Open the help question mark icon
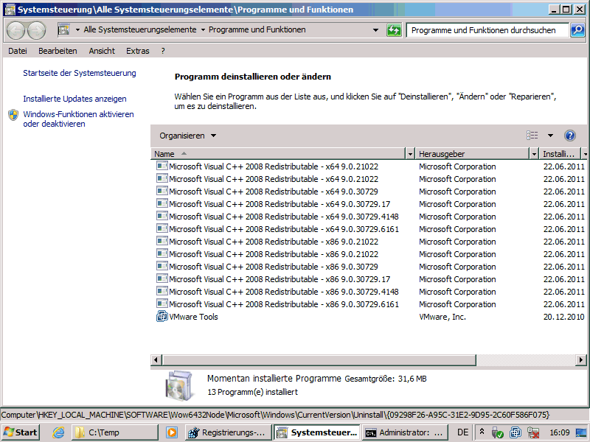This screenshot has width=590, height=442. coord(569,136)
